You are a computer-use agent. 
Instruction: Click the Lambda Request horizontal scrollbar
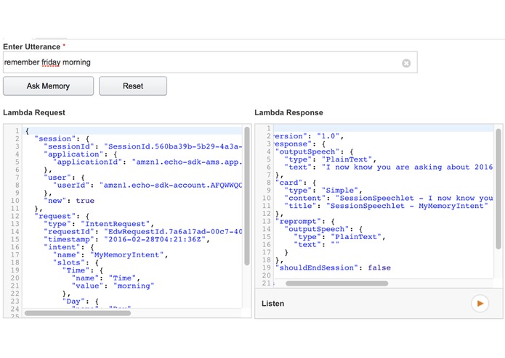[78, 313]
